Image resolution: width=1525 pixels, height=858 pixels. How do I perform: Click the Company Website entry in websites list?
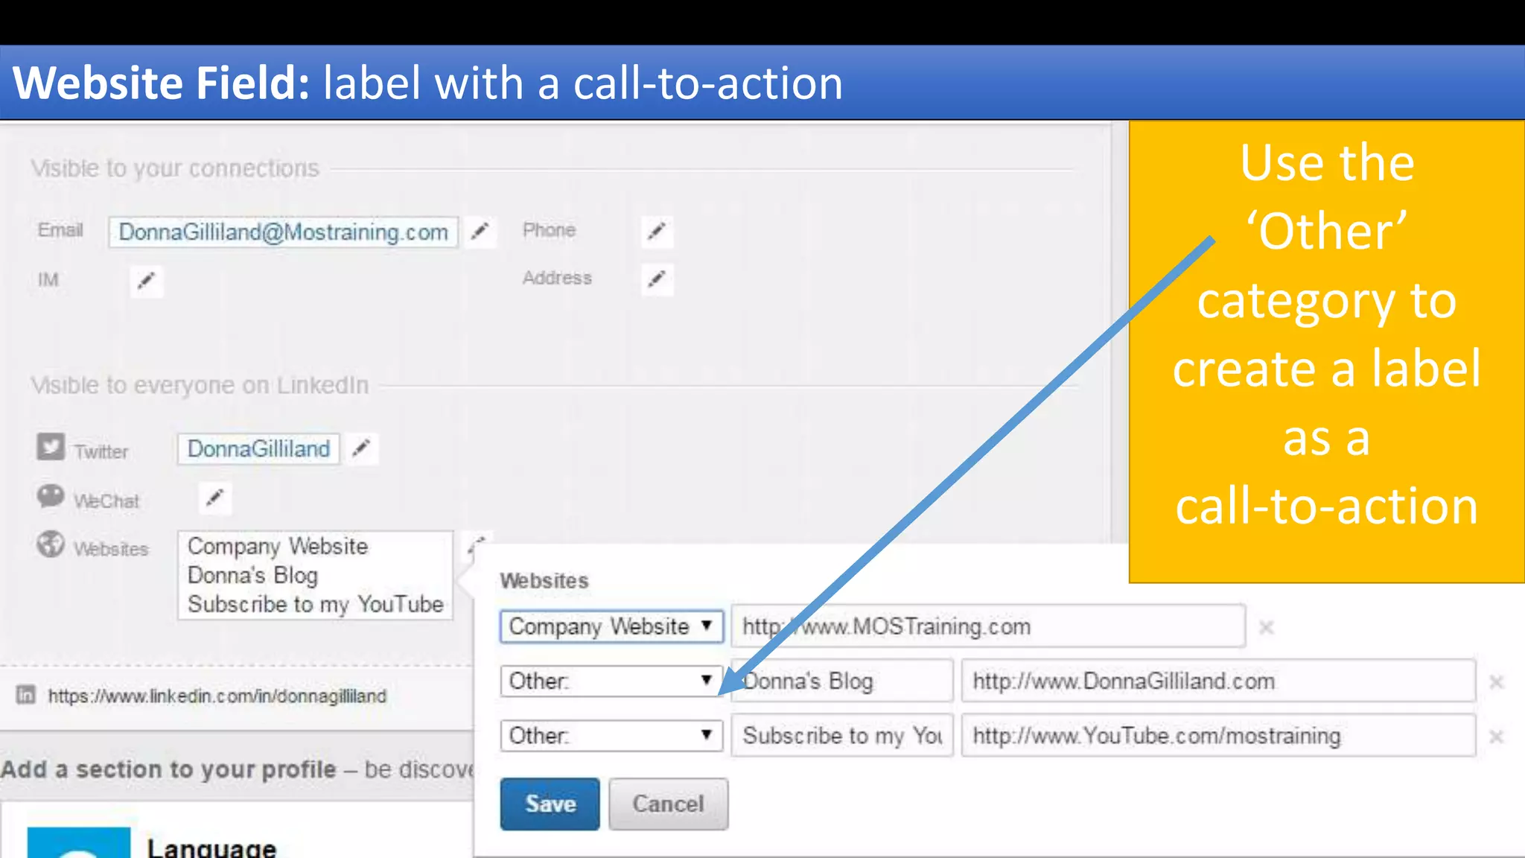(x=278, y=546)
